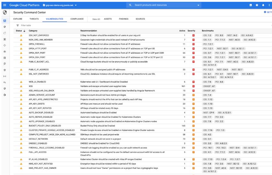The image size is (272, 175).
Task: Click the Recommendation column header
Action: tap(89, 31)
